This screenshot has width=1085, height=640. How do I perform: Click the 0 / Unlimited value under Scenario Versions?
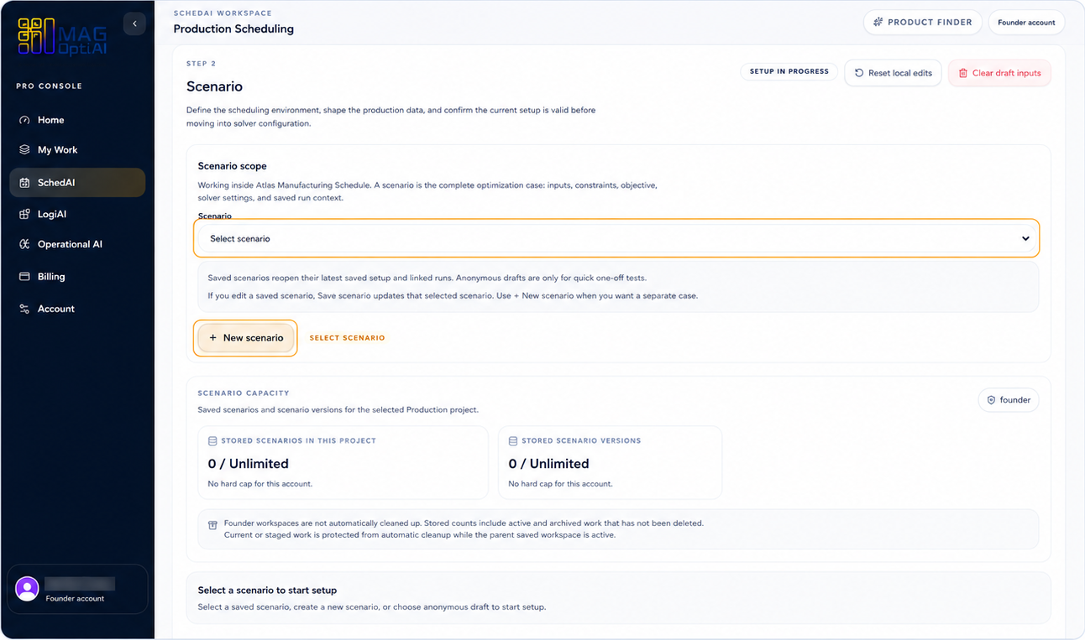pos(548,464)
